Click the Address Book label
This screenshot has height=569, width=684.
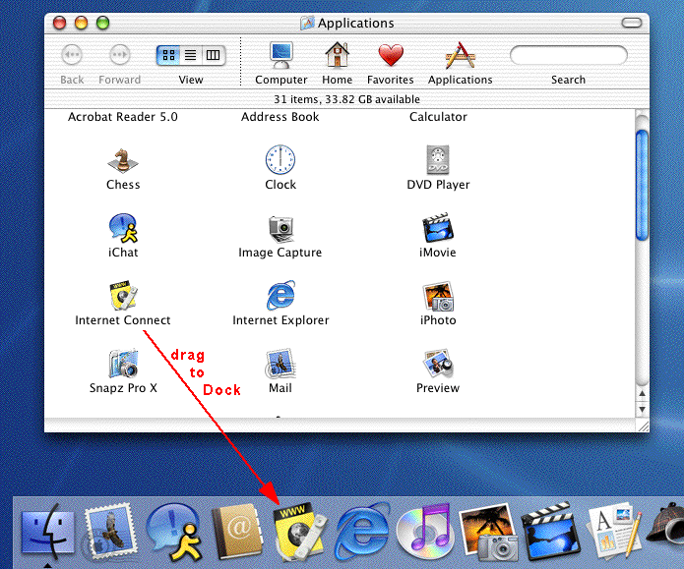[x=280, y=117]
